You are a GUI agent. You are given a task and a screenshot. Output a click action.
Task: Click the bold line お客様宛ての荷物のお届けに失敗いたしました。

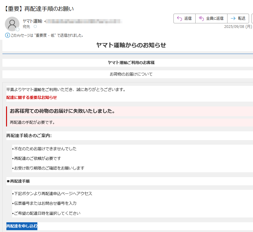pyautogui.click(x=62, y=111)
